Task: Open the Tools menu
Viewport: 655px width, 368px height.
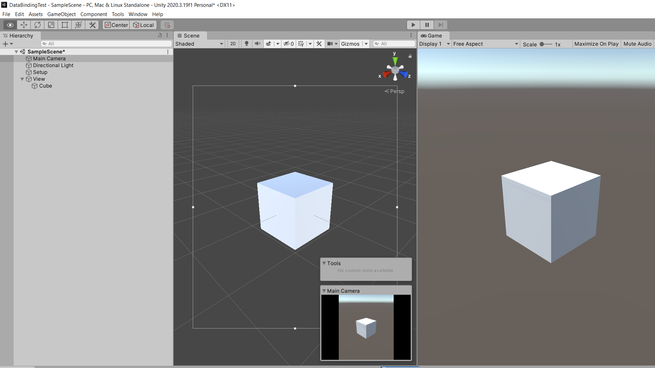Action: (118, 14)
